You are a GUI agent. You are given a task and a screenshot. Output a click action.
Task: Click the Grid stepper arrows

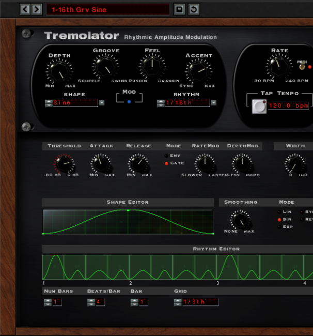point(178,302)
